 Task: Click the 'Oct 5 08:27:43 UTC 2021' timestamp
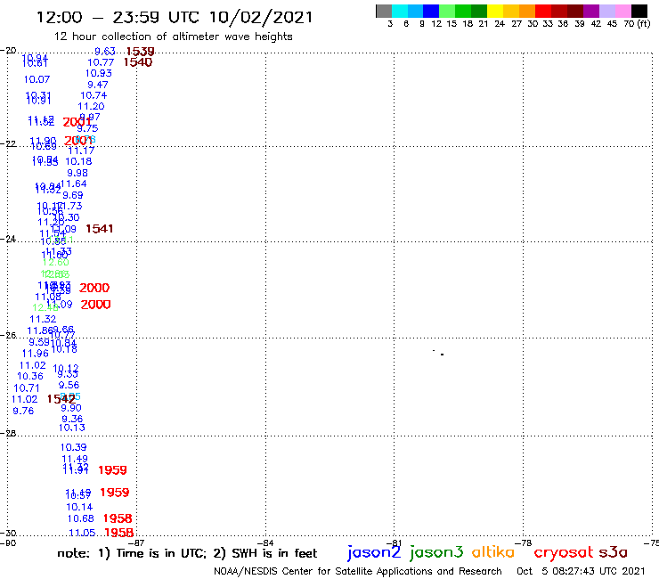click(581, 571)
